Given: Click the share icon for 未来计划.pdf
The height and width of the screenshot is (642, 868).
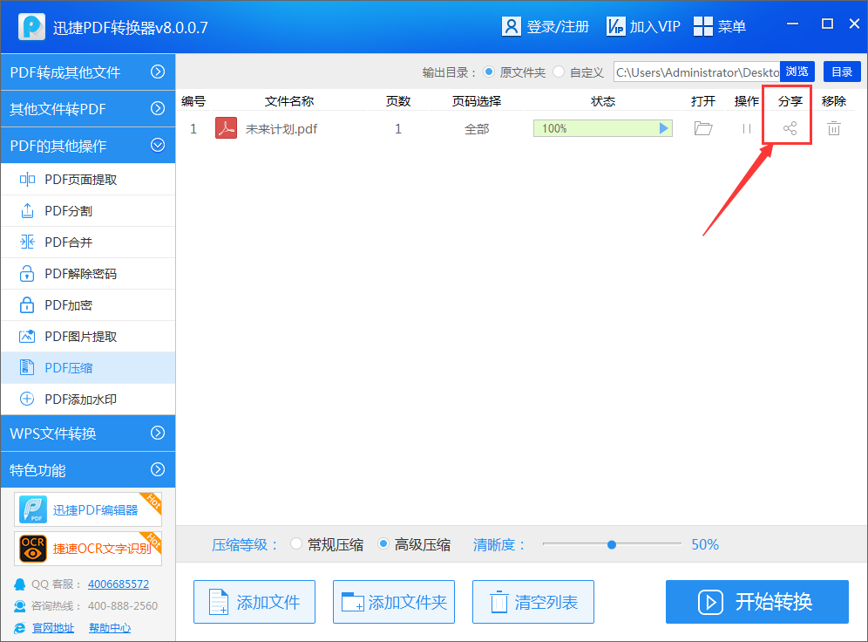Looking at the screenshot, I should (790, 128).
